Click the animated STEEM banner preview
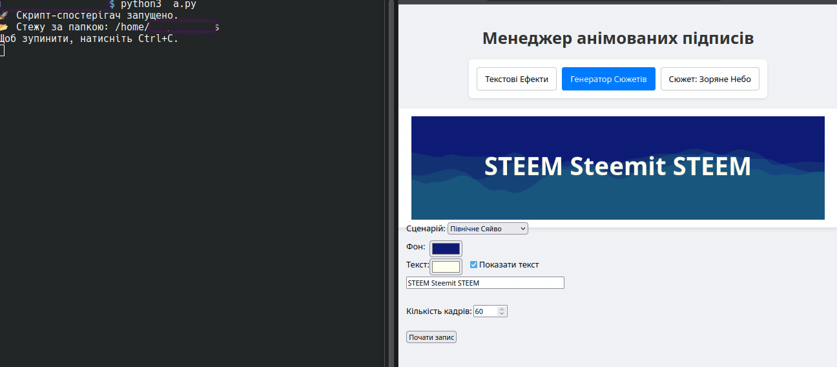The image size is (837, 367). click(617, 168)
